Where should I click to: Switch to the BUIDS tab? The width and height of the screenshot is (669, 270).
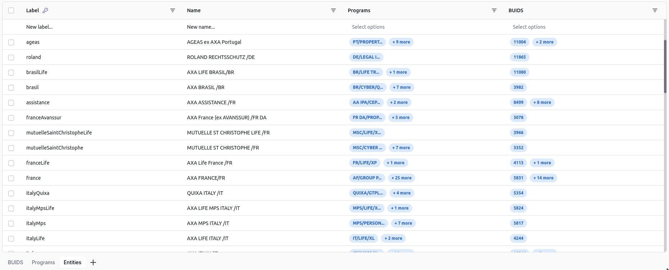15,262
